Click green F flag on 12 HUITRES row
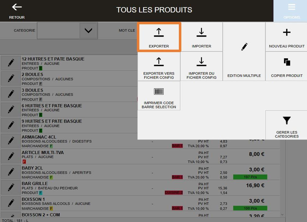307x222 pixels. 41,68
